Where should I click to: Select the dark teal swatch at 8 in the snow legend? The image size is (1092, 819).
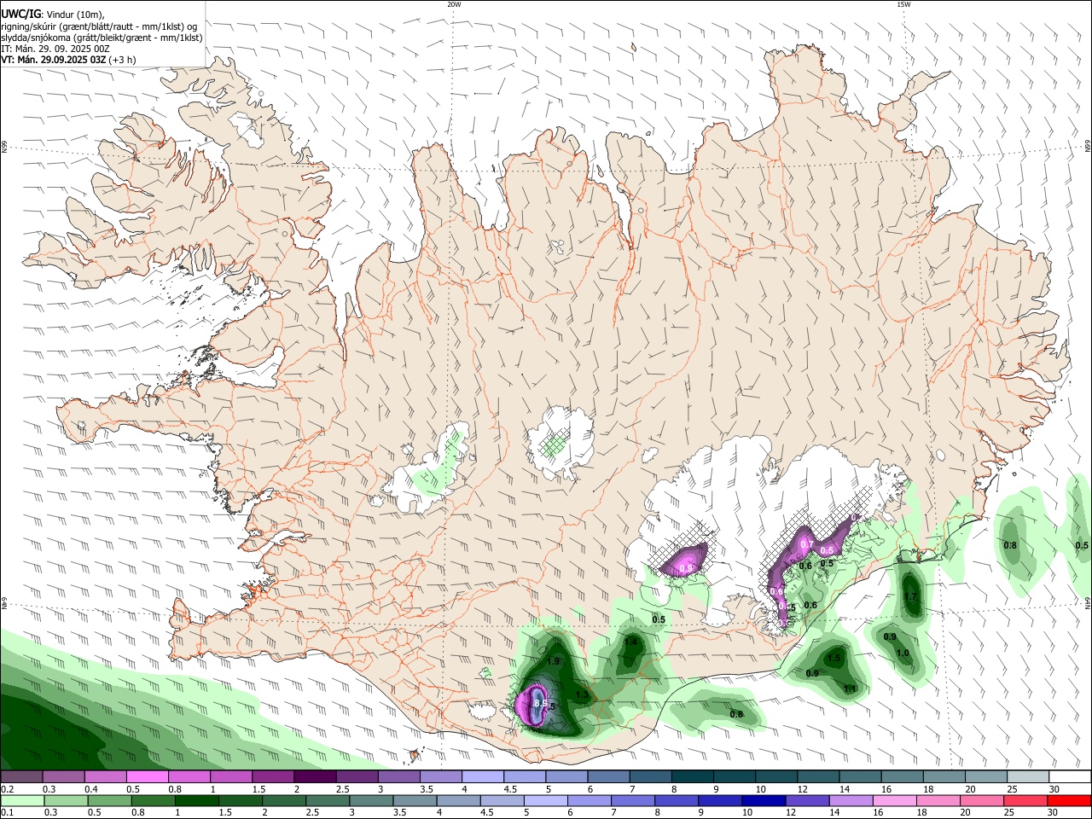coord(691,776)
